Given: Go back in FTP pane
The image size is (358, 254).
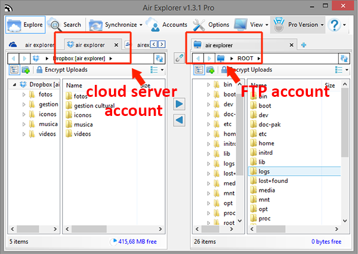Looking at the screenshot, I should tap(198, 59).
